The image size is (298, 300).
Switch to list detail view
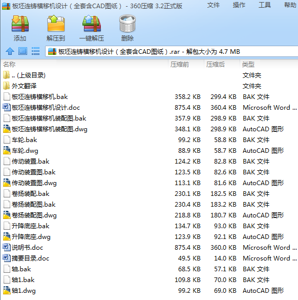pyautogui.click(x=35, y=51)
